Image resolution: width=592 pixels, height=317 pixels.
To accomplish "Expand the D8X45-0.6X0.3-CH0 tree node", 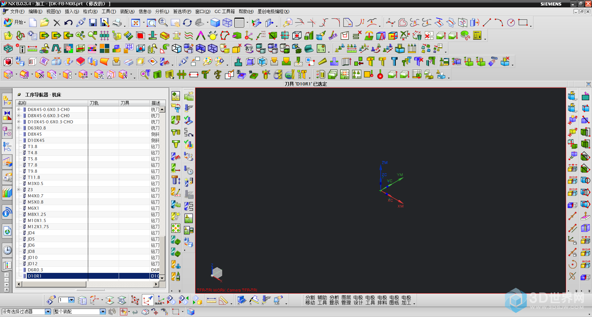I will click(x=19, y=116).
